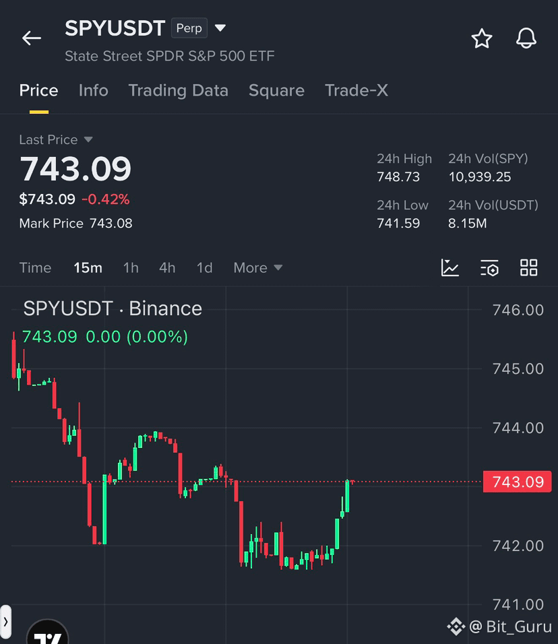Click the 24h Low value 741.59

pos(398,224)
